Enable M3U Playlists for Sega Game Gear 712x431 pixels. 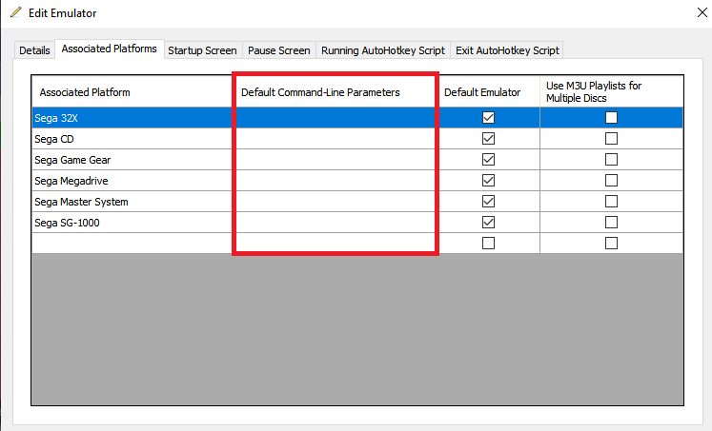click(x=611, y=160)
